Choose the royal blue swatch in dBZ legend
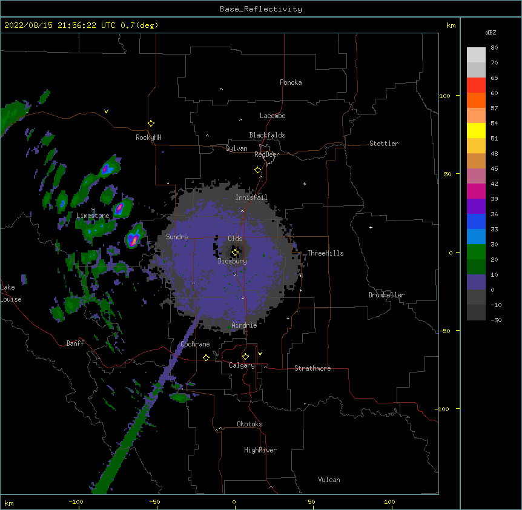The width and height of the screenshot is (522, 510). 476,221
